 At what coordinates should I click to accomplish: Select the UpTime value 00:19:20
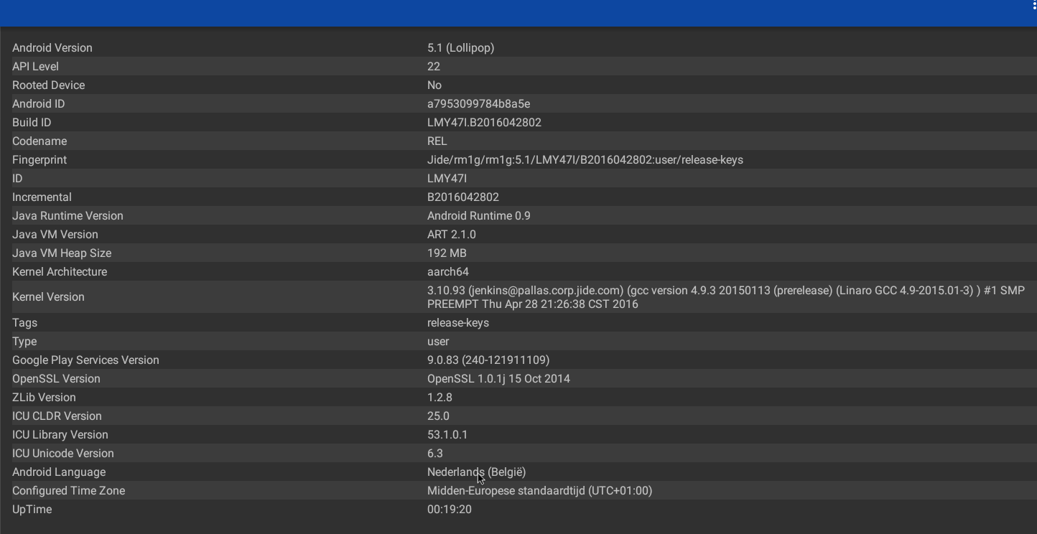point(450,510)
